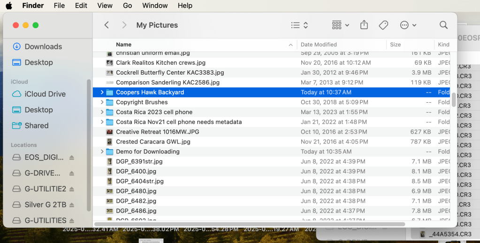
Task: Open the Share toolbar button
Action: coord(364,25)
